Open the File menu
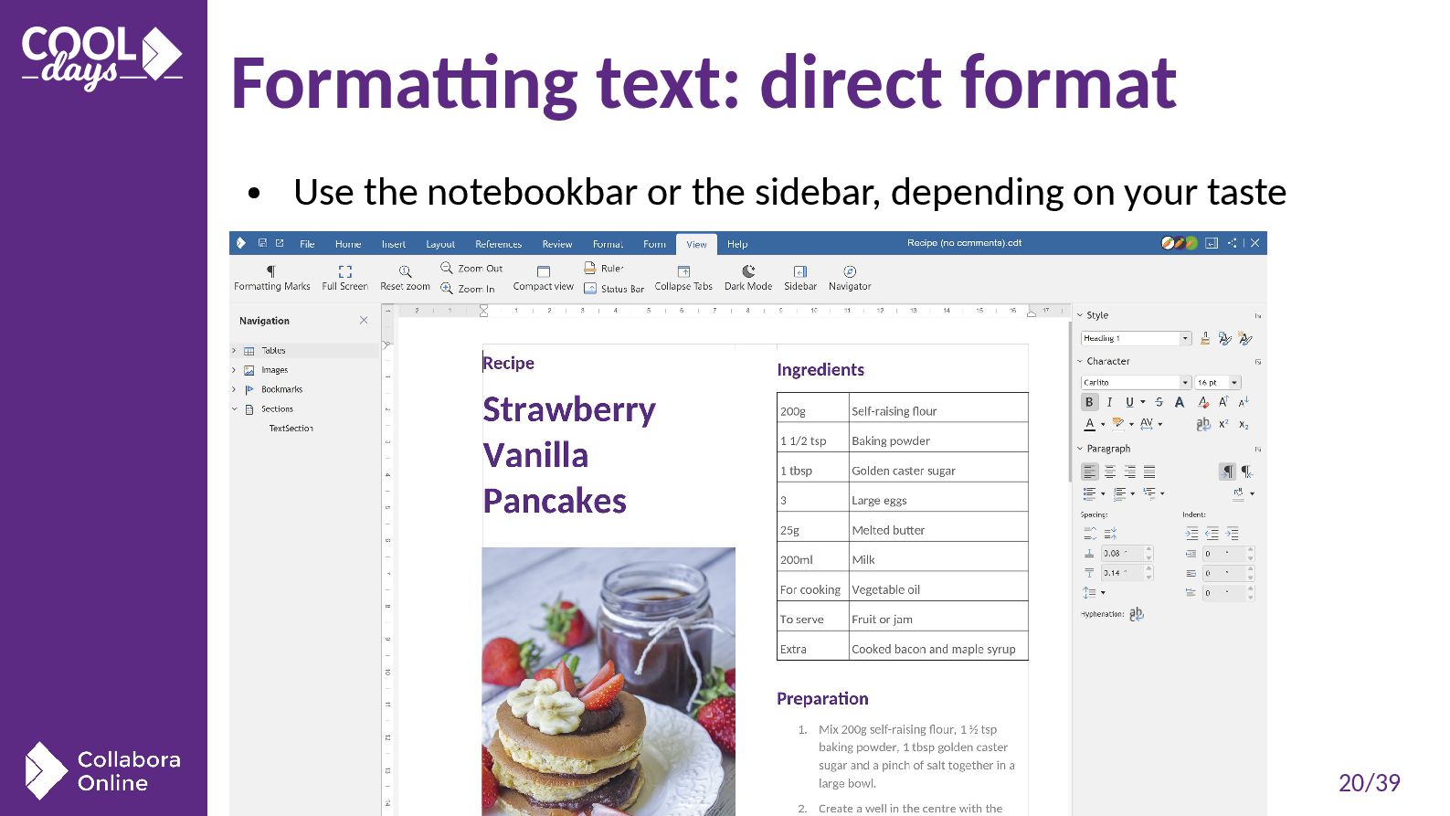The height and width of the screenshot is (816, 1450). tap(307, 244)
